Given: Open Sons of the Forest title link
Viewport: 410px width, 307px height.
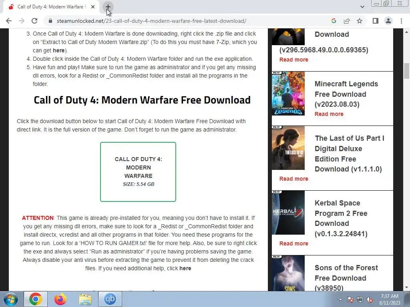Looking at the screenshot, I should point(346,278).
